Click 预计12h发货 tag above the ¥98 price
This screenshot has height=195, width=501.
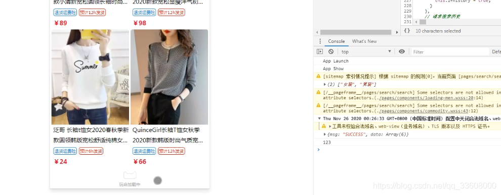(172, 13)
